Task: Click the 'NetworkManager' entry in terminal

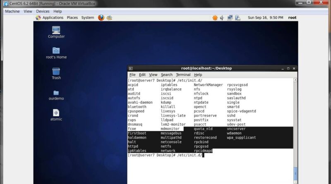Action: (x=208, y=85)
